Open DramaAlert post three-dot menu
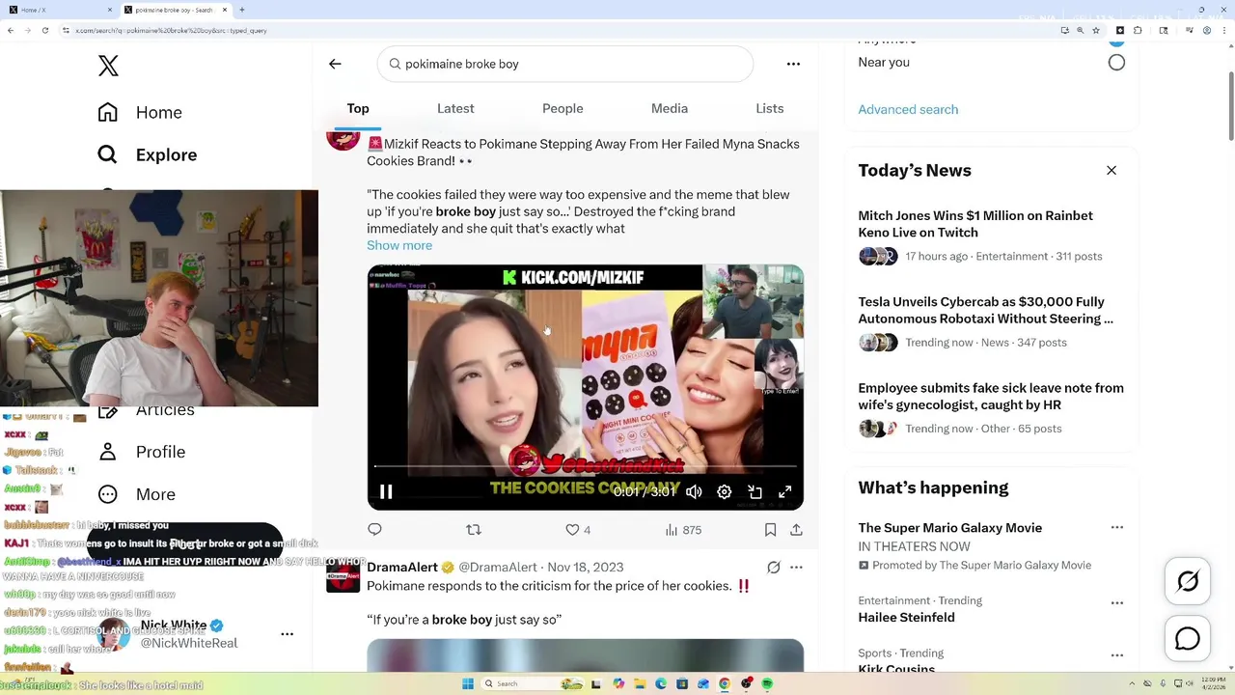Viewport: 1235px width, 695px height. pos(796,568)
